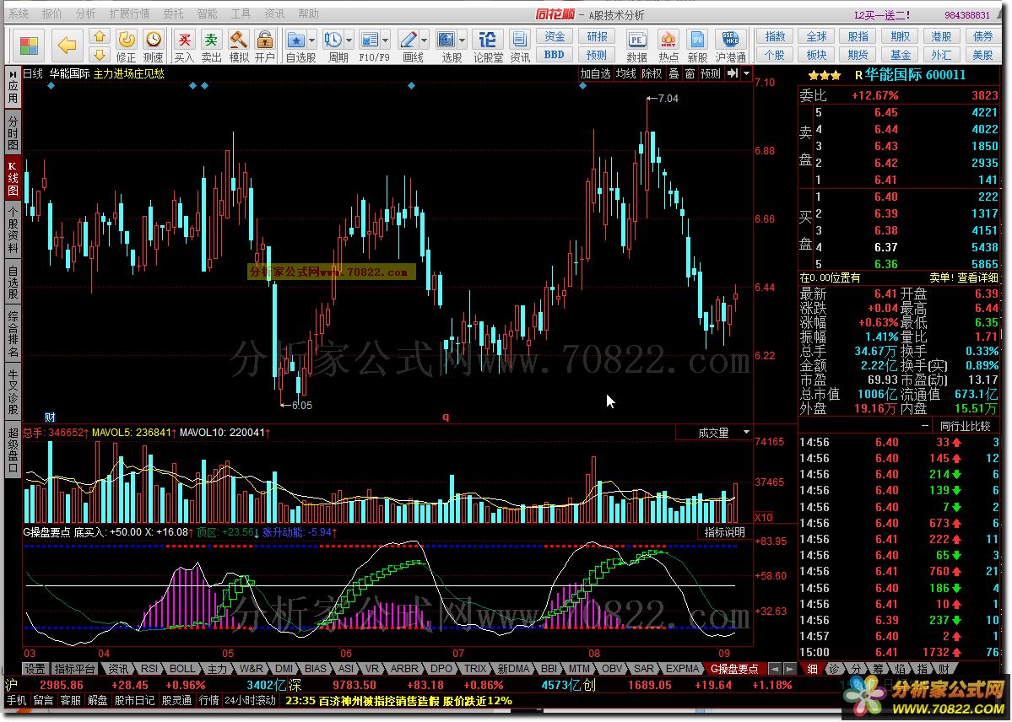Open the 卖出 sell icon
This screenshot has height=722, width=1012.
click(211, 46)
